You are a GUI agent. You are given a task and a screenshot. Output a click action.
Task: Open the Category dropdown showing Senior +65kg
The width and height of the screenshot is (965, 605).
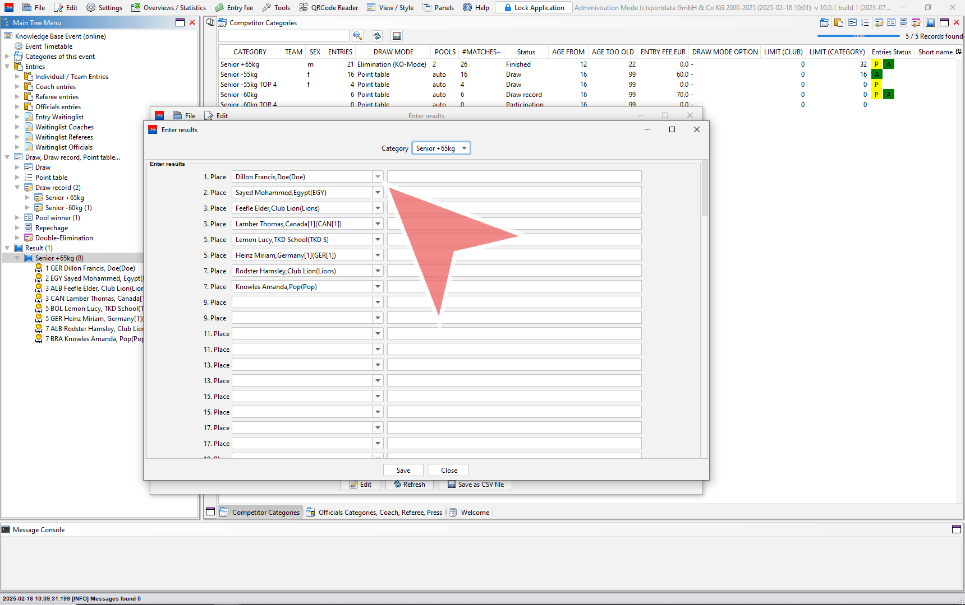441,148
